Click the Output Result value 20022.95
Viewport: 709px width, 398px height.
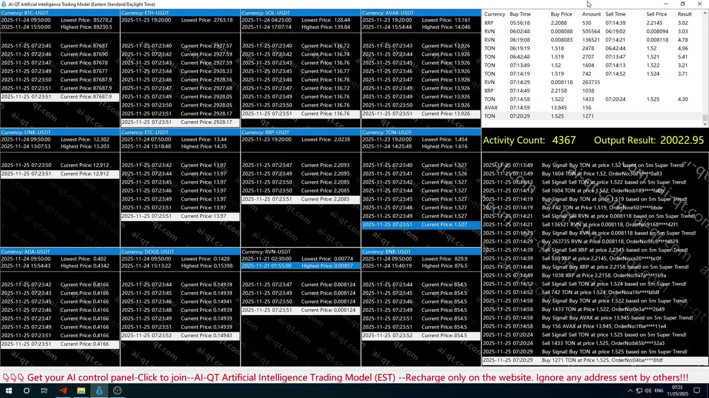pos(682,140)
